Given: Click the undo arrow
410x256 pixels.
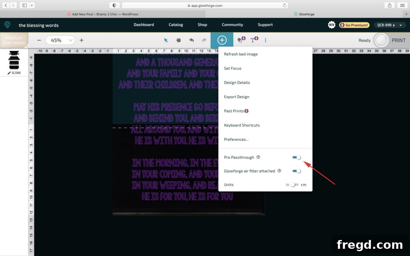Looking at the screenshot, I should (x=191, y=40).
